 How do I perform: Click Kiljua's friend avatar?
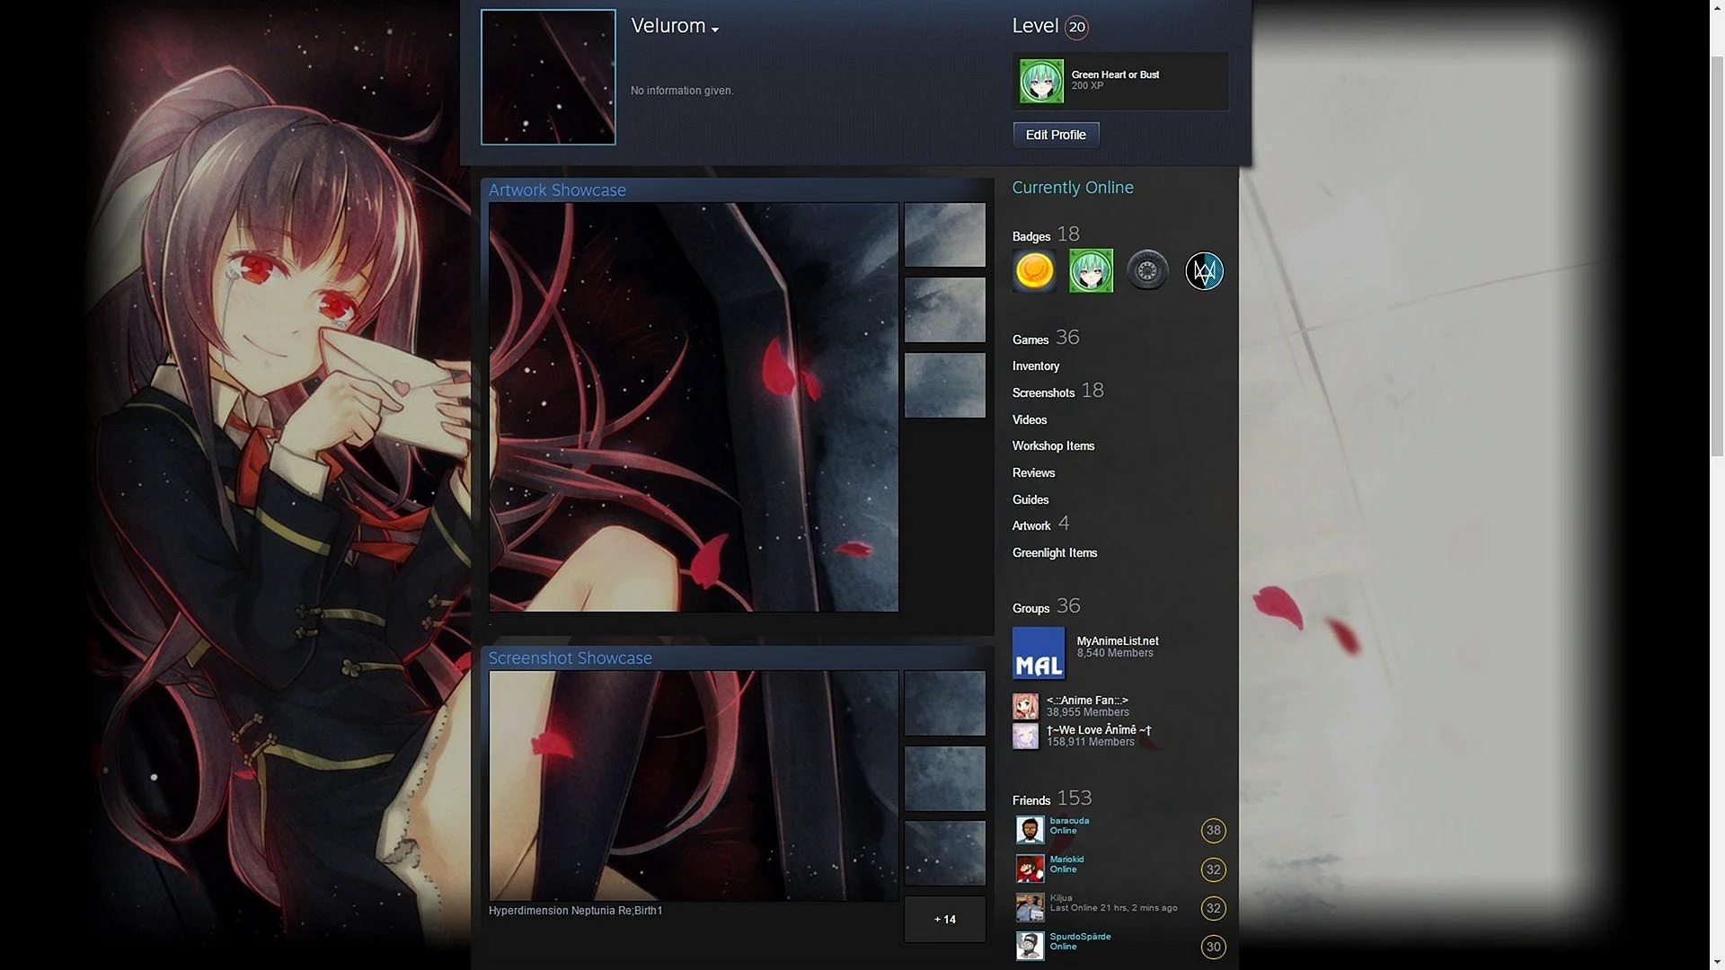point(1030,907)
